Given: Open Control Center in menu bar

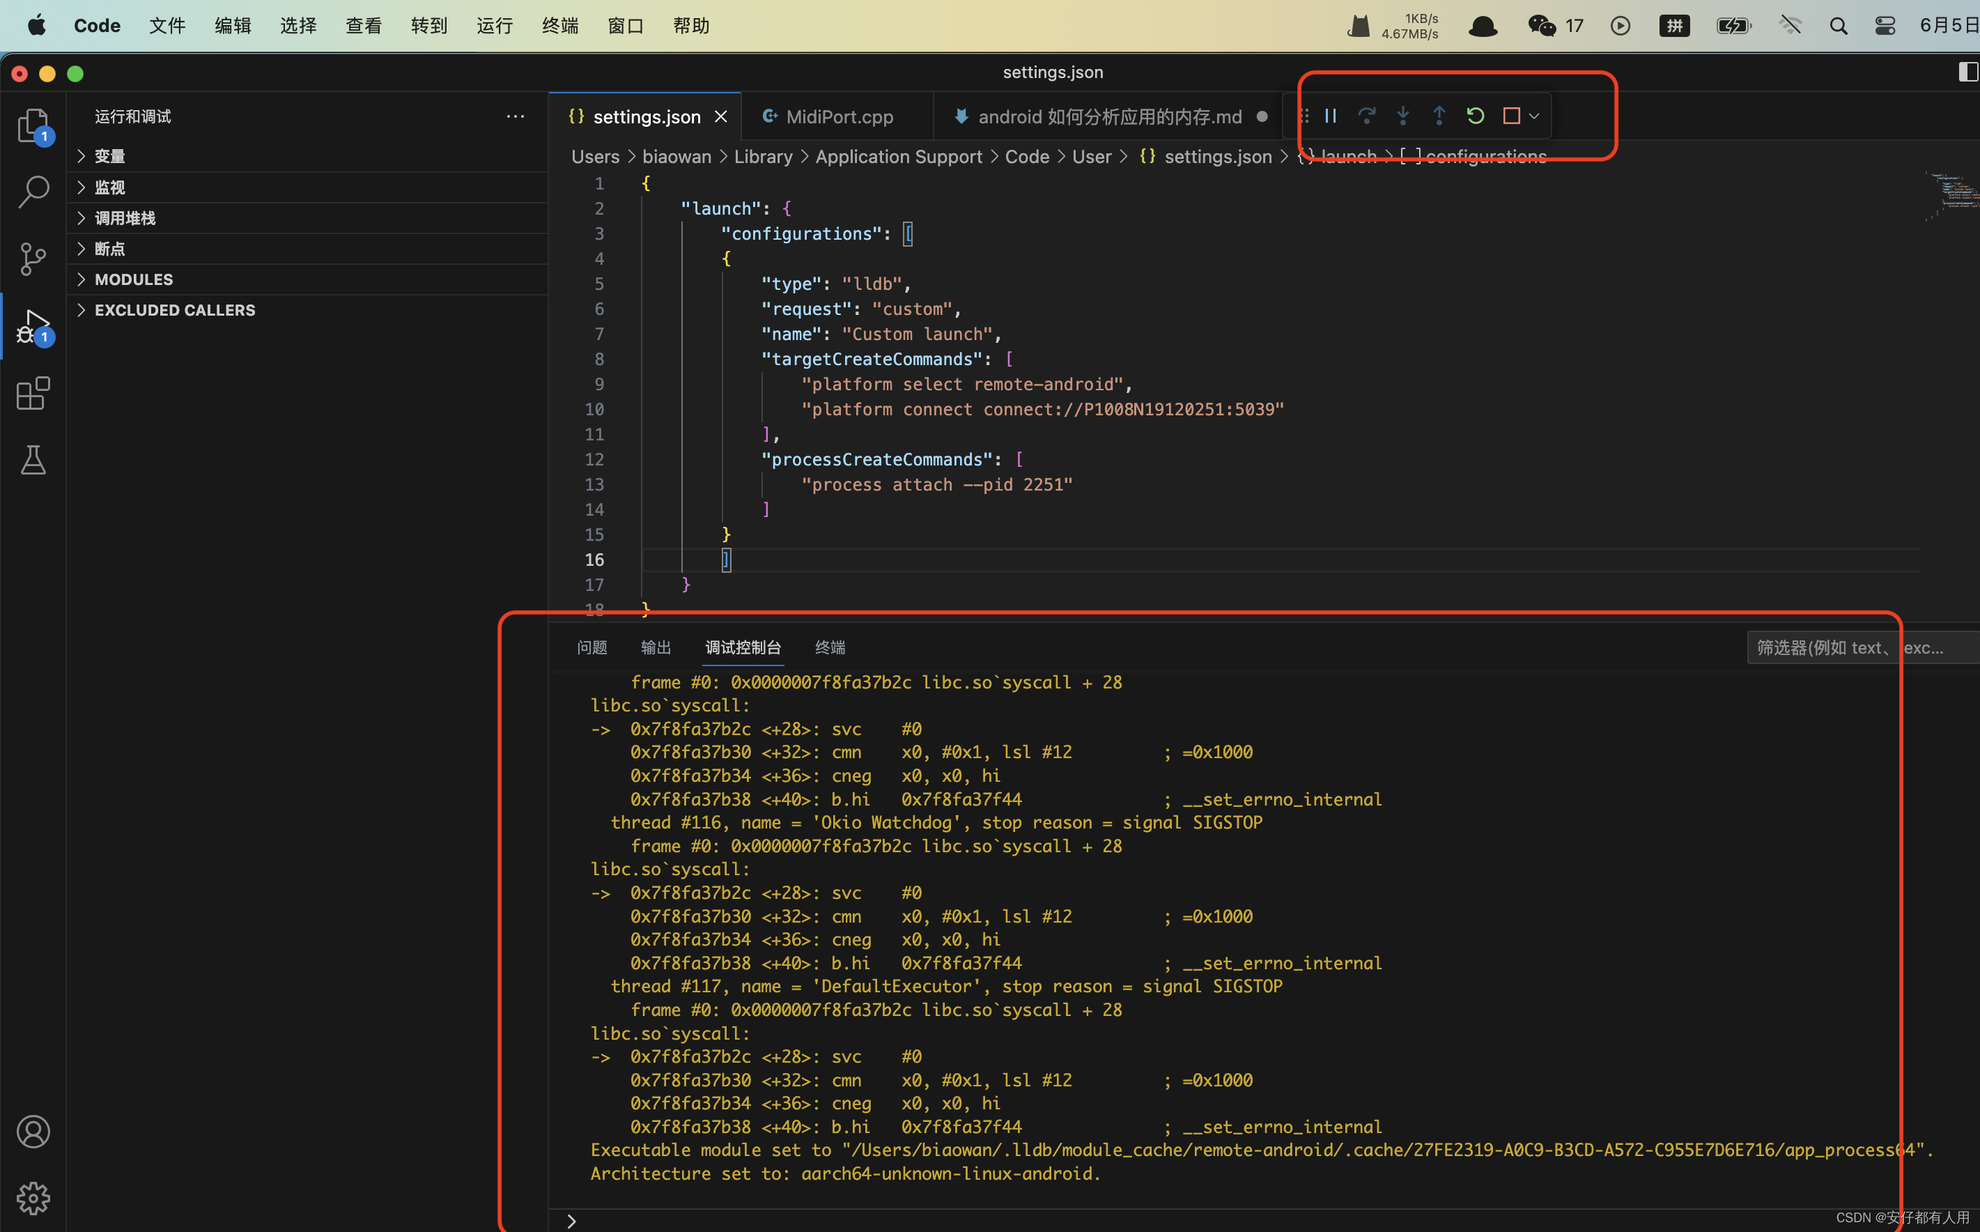Looking at the screenshot, I should tap(1885, 25).
